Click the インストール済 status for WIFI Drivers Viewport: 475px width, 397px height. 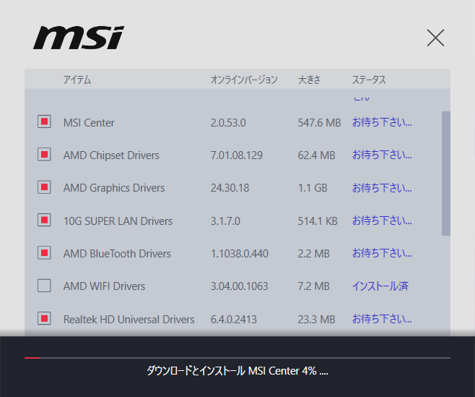(380, 286)
